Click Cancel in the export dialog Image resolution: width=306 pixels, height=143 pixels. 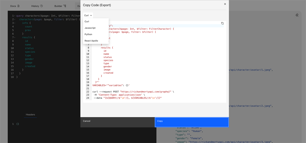(87, 121)
